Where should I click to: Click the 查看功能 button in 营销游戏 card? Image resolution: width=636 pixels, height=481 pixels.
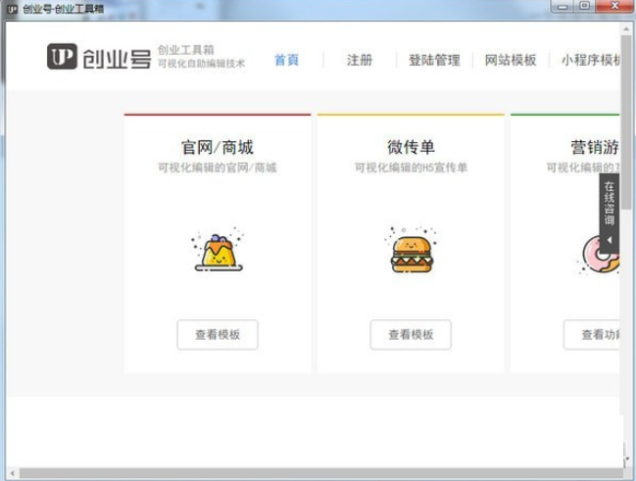(x=591, y=335)
